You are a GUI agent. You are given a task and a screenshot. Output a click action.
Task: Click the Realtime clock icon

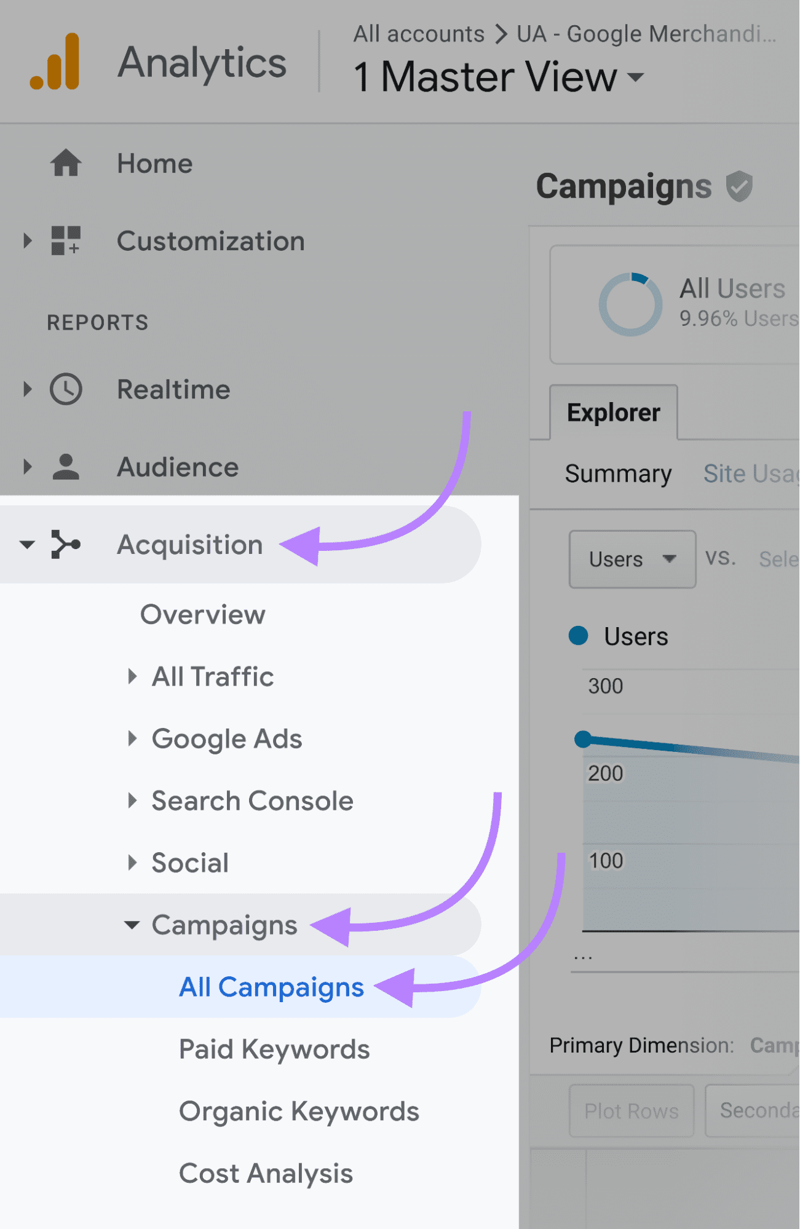pos(66,389)
